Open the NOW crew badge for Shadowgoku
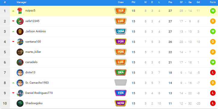The height and width of the screenshot is (109, 218). 121,103
